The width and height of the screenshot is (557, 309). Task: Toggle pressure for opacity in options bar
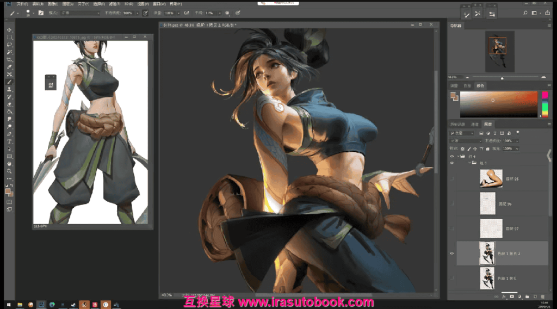[145, 13]
